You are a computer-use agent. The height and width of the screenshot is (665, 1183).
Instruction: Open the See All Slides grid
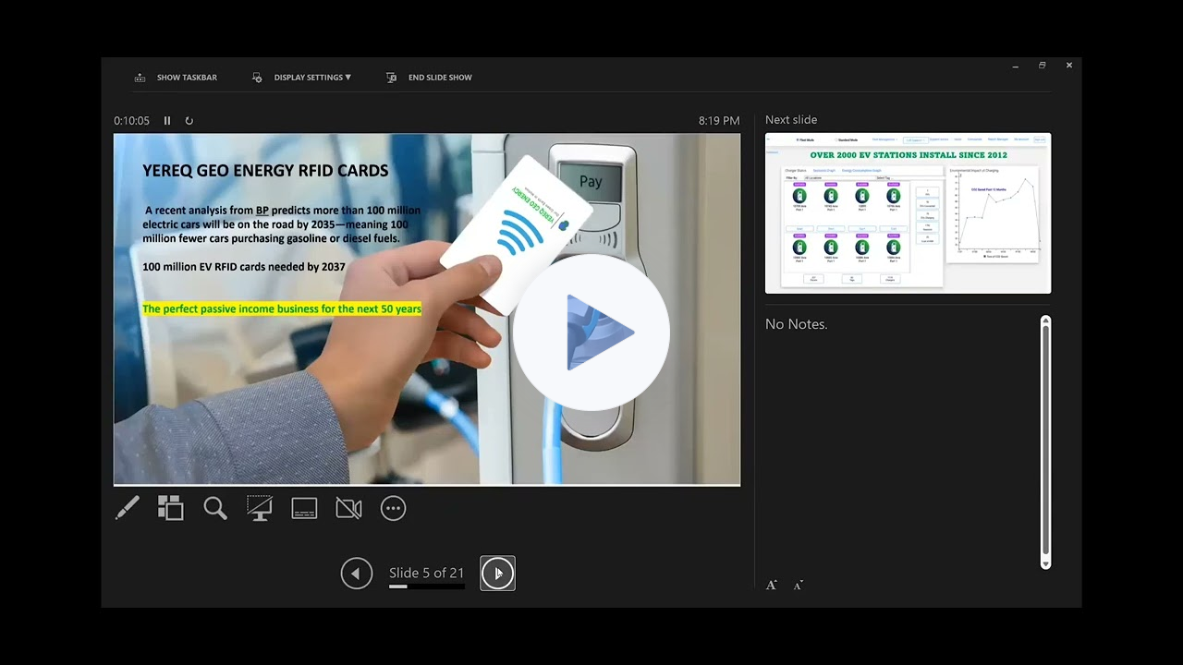171,508
